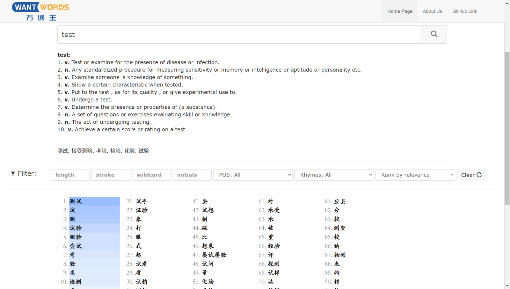This screenshot has width=510, height=289.
Task: Select result 10 检测
Action: (x=75, y=282)
